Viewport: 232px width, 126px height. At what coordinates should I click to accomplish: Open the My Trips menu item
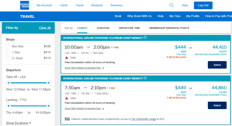(x=175, y=16)
